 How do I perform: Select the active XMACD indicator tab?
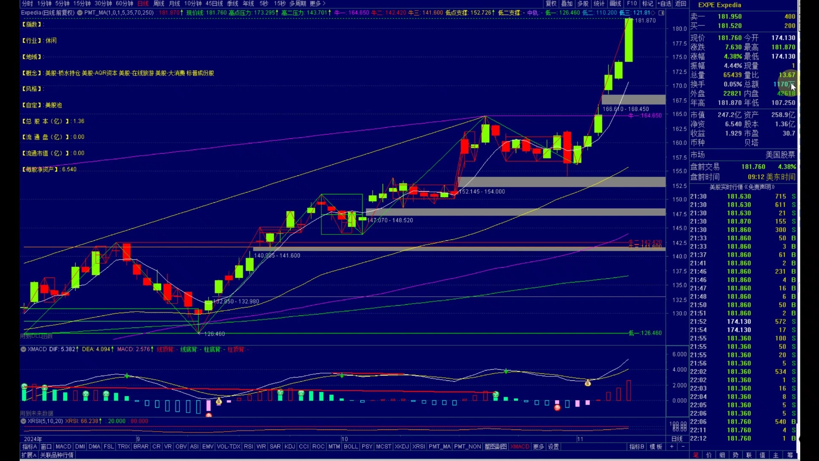coord(520,446)
